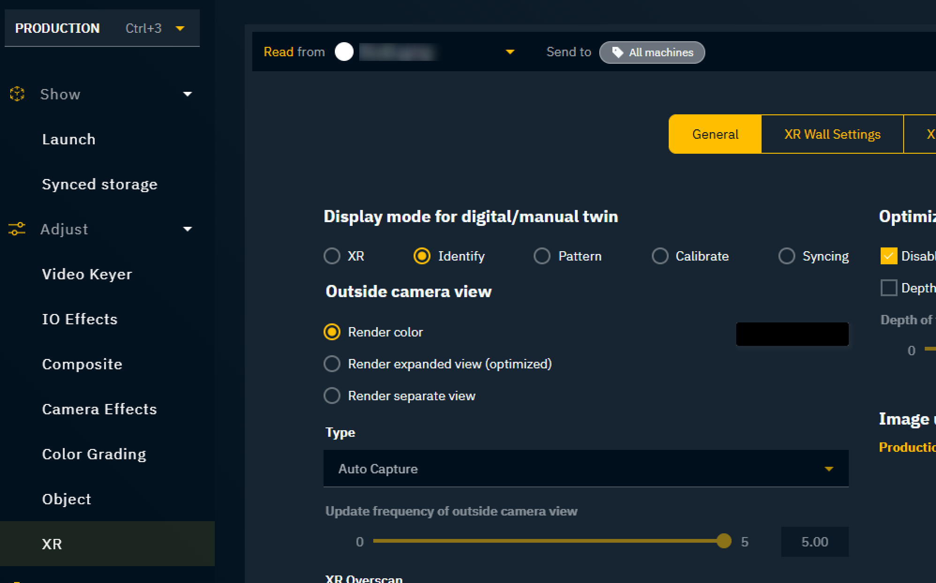Image resolution: width=936 pixels, height=583 pixels.
Task: Switch to the XR Wall Settings tab
Action: (x=832, y=135)
